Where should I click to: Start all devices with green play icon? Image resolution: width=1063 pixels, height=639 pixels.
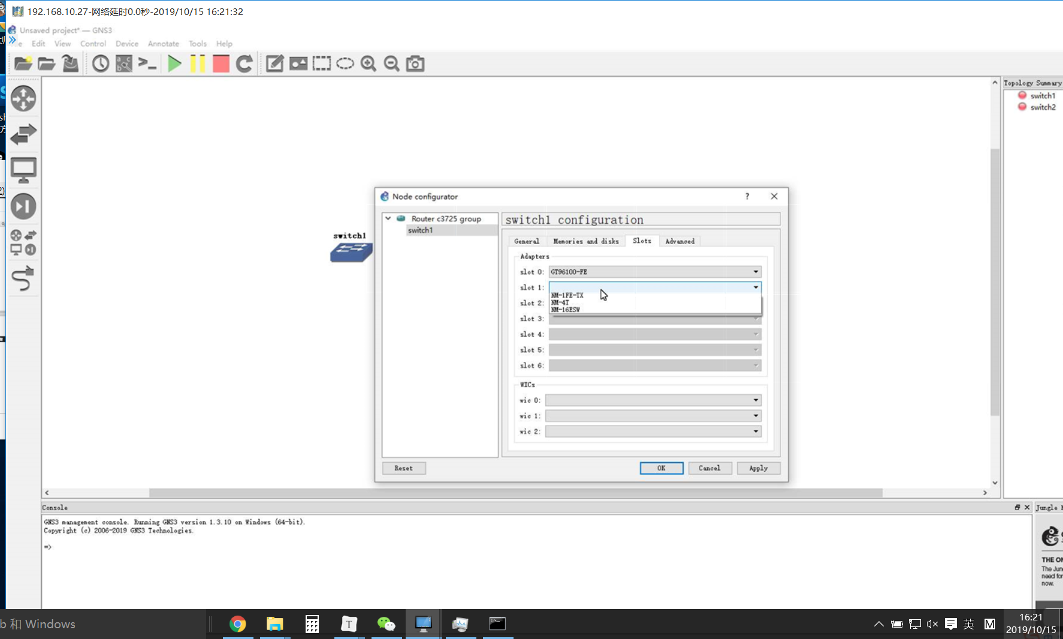point(174,64)
